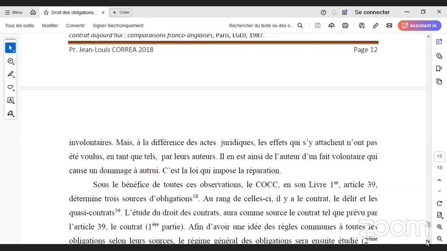Image resolution: width=447 pixels, height=251 pixels.
Task: Save the document with floppy icon
Action: [317, 25]
